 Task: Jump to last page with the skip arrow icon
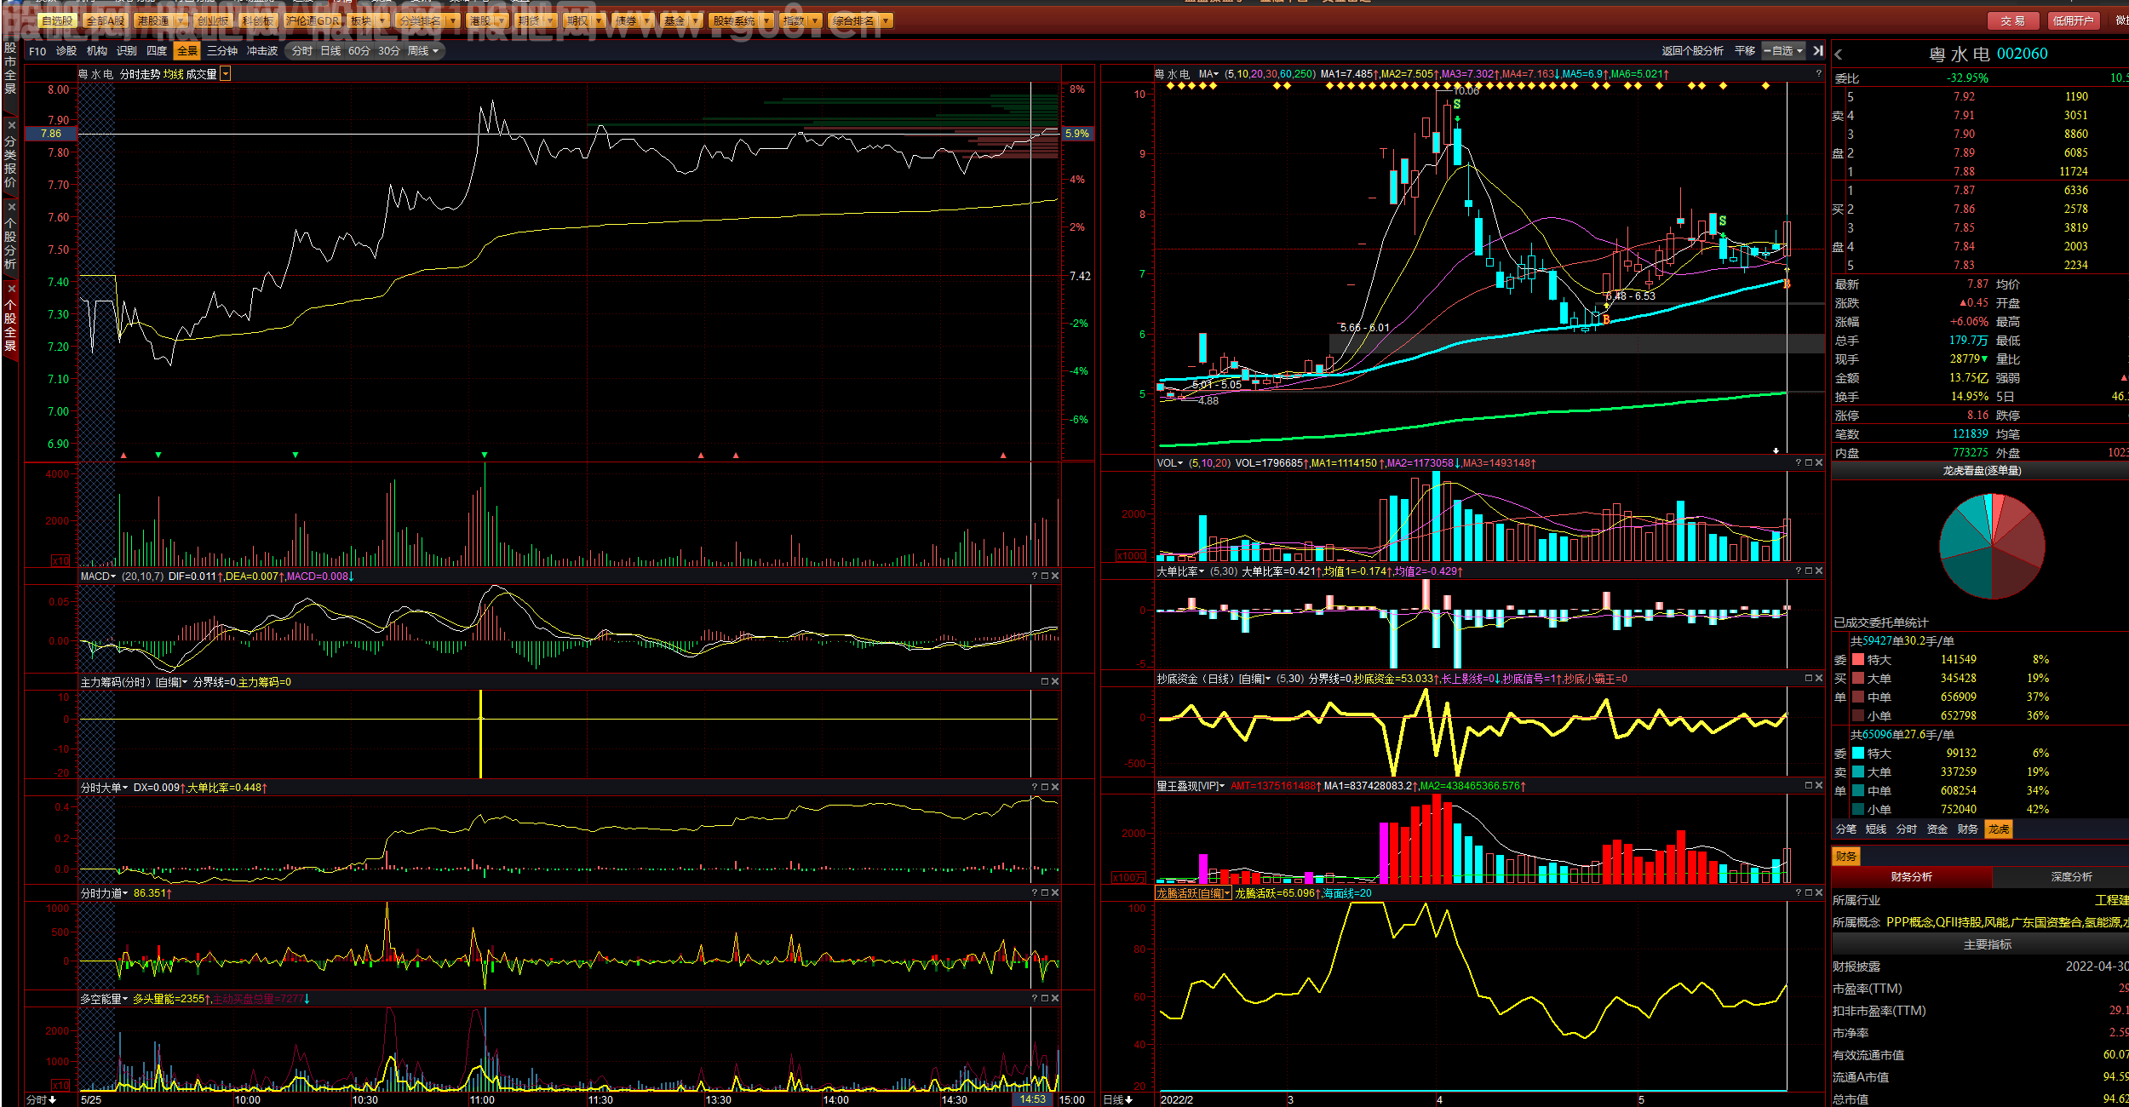coord(1818,51)
